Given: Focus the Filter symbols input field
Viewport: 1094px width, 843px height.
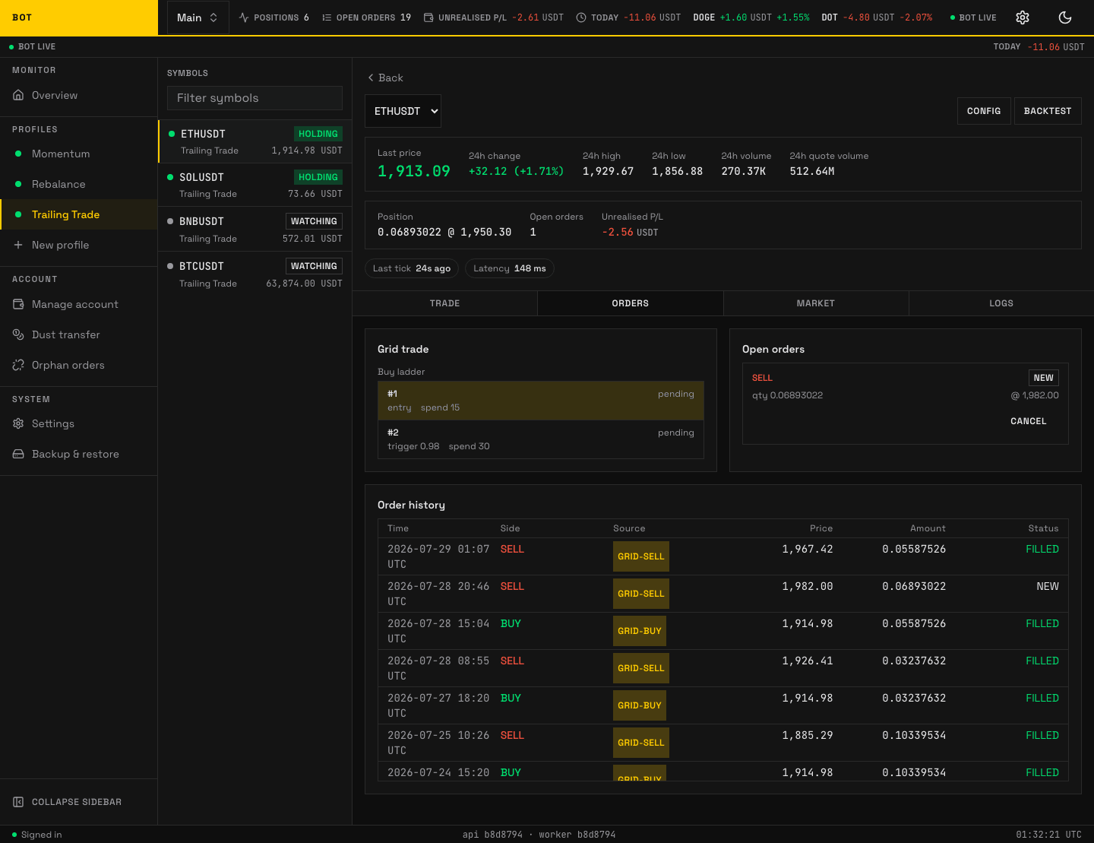Looking at the screenshot, I should (255, 98).
